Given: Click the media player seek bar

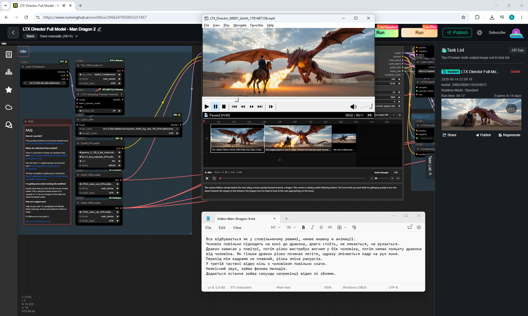Looking at the screenshot, I should coord(288,100).
